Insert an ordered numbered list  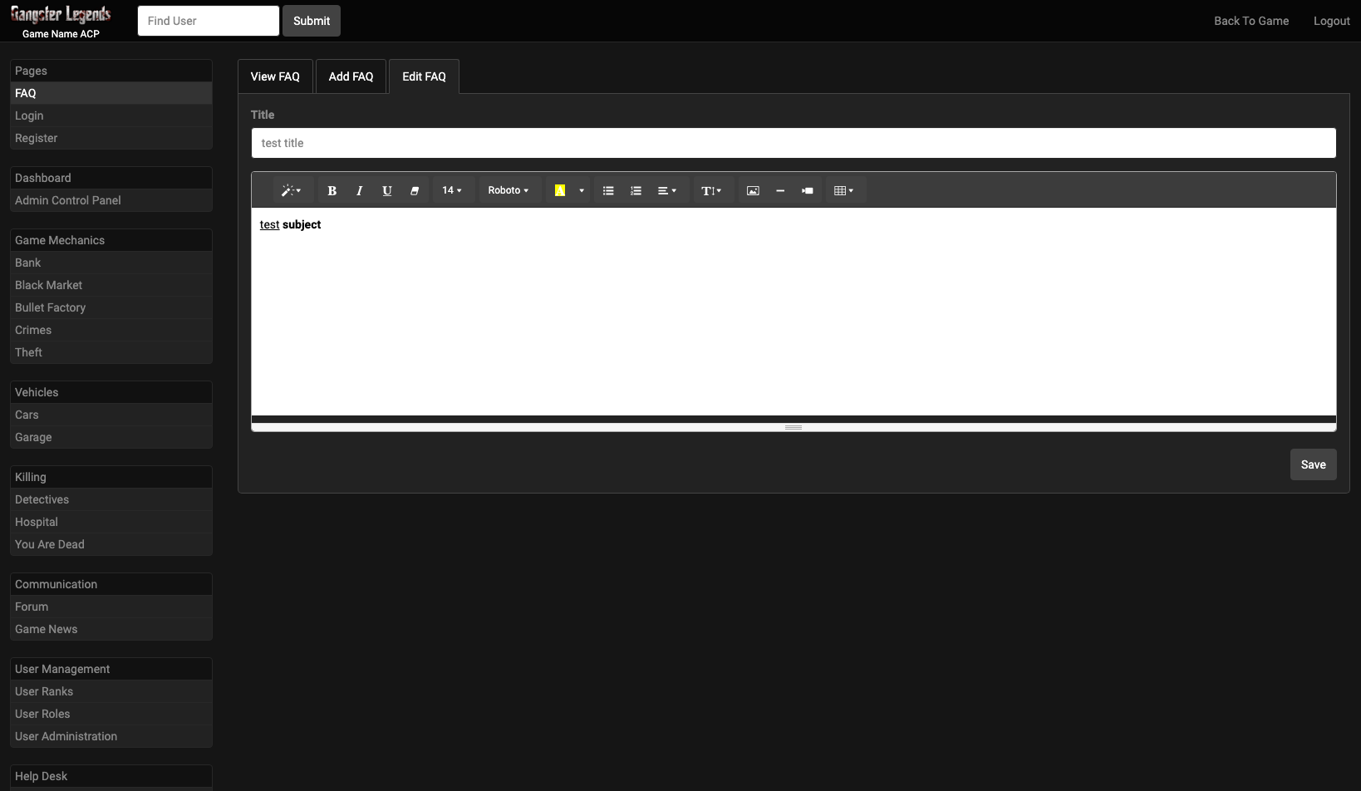click(x=636, y=190)
